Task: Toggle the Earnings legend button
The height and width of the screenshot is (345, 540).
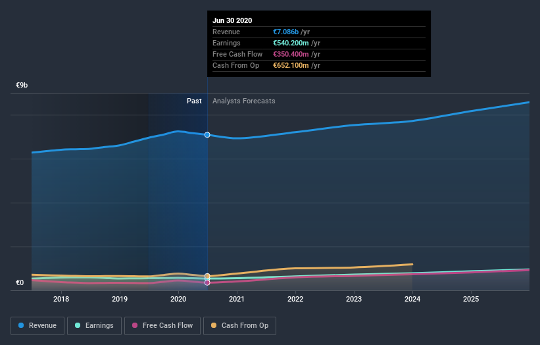Action: click(x=94, y=326)
